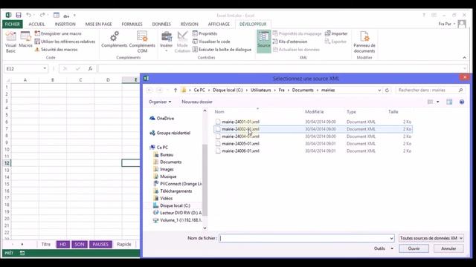Open the Compléments add-ins dialog

click(x=115, y=39)
